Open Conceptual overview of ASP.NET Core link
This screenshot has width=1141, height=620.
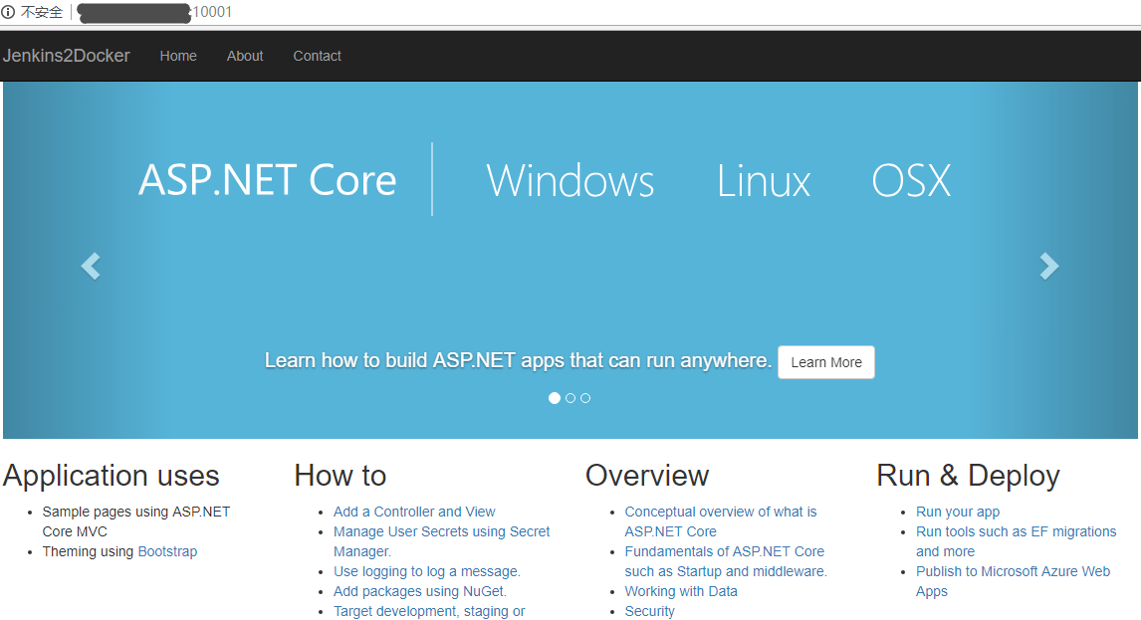pos(721,521)
